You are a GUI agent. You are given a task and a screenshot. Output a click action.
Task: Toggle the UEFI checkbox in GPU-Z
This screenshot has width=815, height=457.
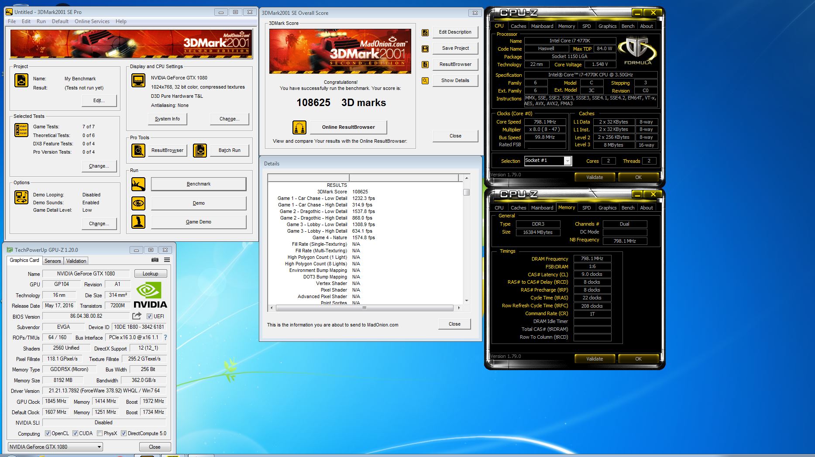[x=149, y=316]
